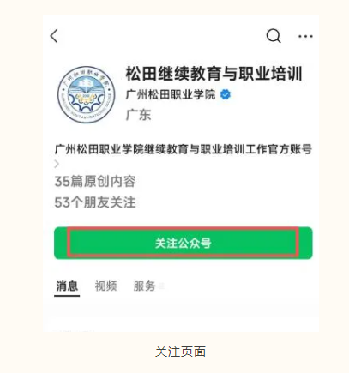Expand description with the small gray chevron

pyautogui.click(x=57, y=164)
